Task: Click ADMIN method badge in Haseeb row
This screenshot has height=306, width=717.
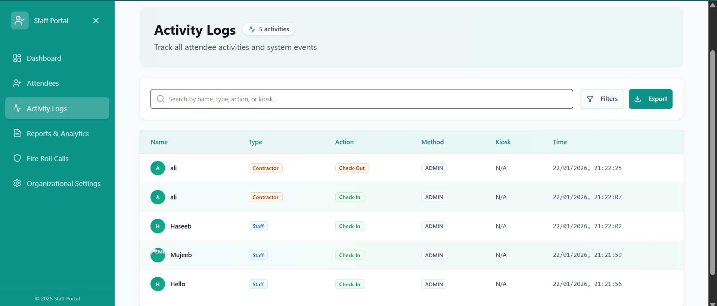Action: pos(434,226)
